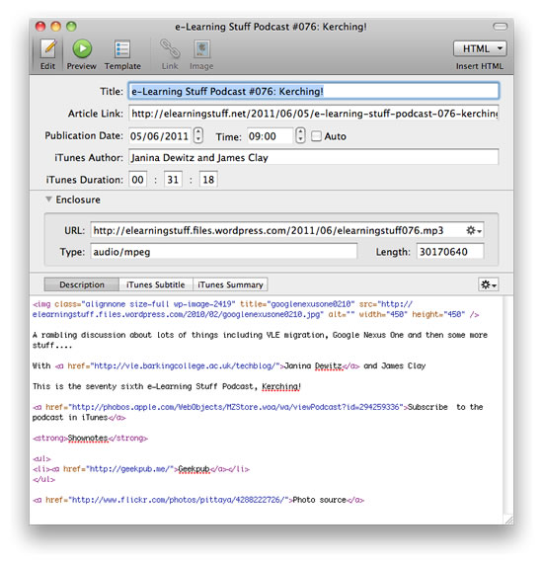Image resolution: width=543 pixels, height=565 pixels.
Task: Click the enclosure Length field
Action: (450, 252)
